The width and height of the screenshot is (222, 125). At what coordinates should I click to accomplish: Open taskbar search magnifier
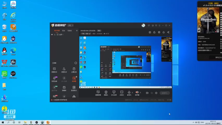click(x=8, y=122)
